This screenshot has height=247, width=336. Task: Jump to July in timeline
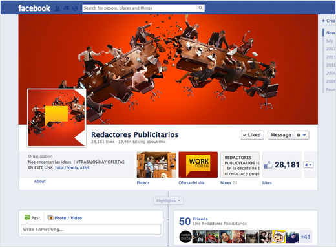click(x=330, y=41)
